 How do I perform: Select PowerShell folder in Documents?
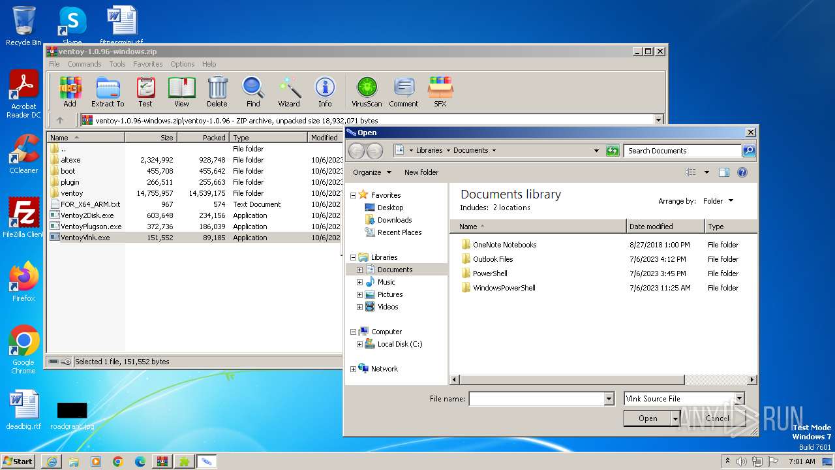pyautogui.click(x=490, y=274)
